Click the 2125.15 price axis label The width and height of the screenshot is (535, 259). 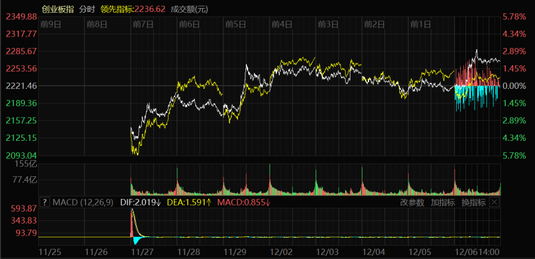[21, 138]
